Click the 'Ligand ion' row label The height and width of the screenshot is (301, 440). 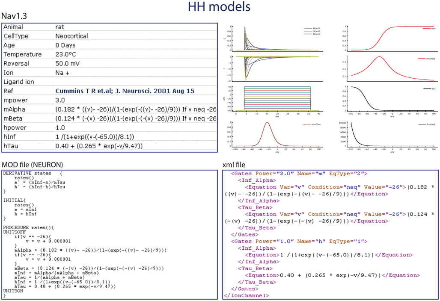19,82
